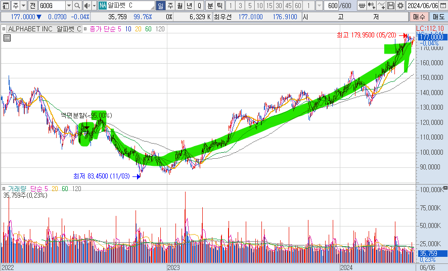The width and height of the screenshot is (448, 271).
Task: Open the candlestick chart type icon
Action: (371, 6)
